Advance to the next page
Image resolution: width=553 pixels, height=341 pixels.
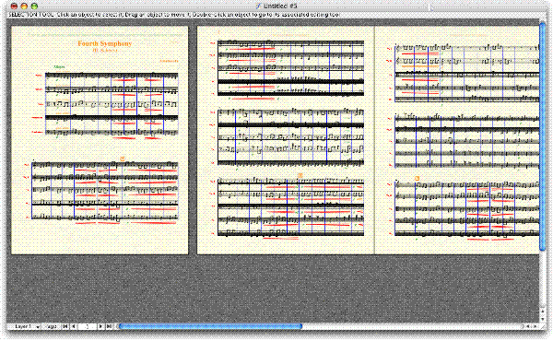(101, 326)
